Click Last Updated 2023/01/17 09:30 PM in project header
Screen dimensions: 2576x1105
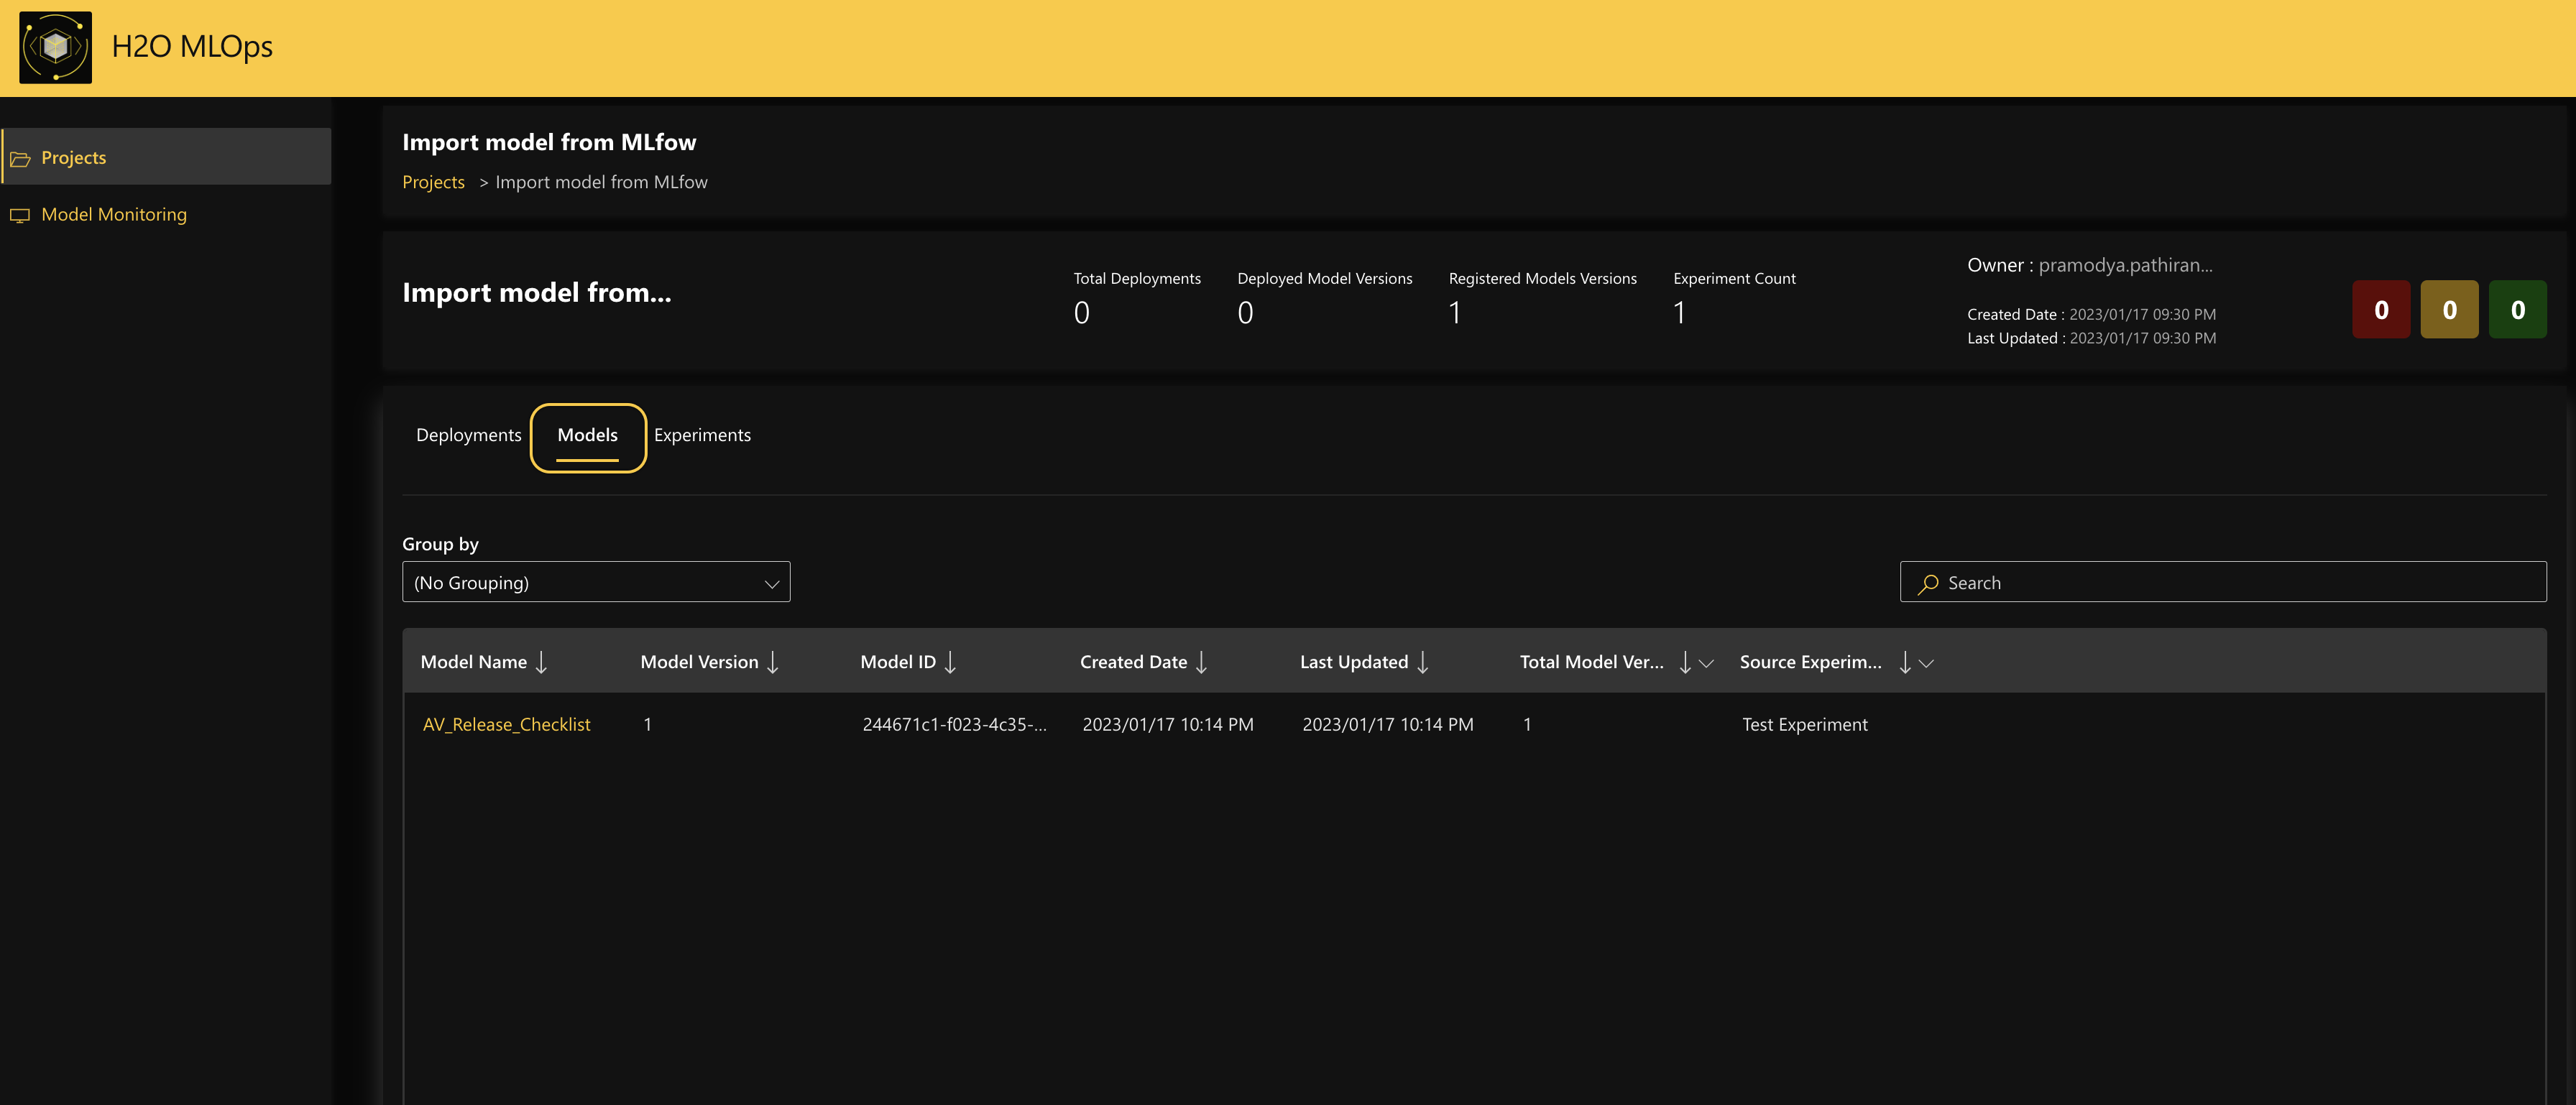(x=2091, y=338)
